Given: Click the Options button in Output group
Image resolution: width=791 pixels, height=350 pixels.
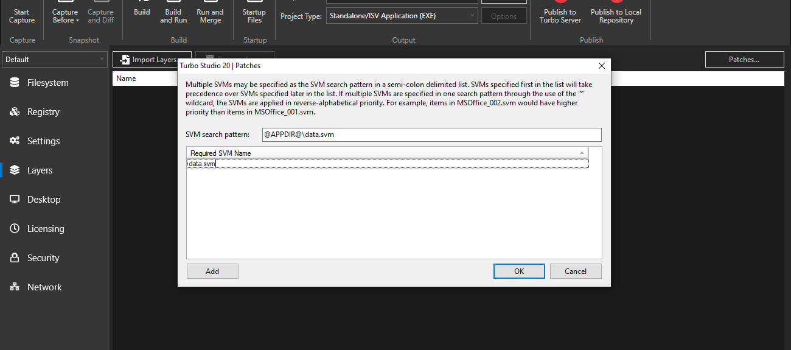Looking at the screenshot, I should coord(504,16).
